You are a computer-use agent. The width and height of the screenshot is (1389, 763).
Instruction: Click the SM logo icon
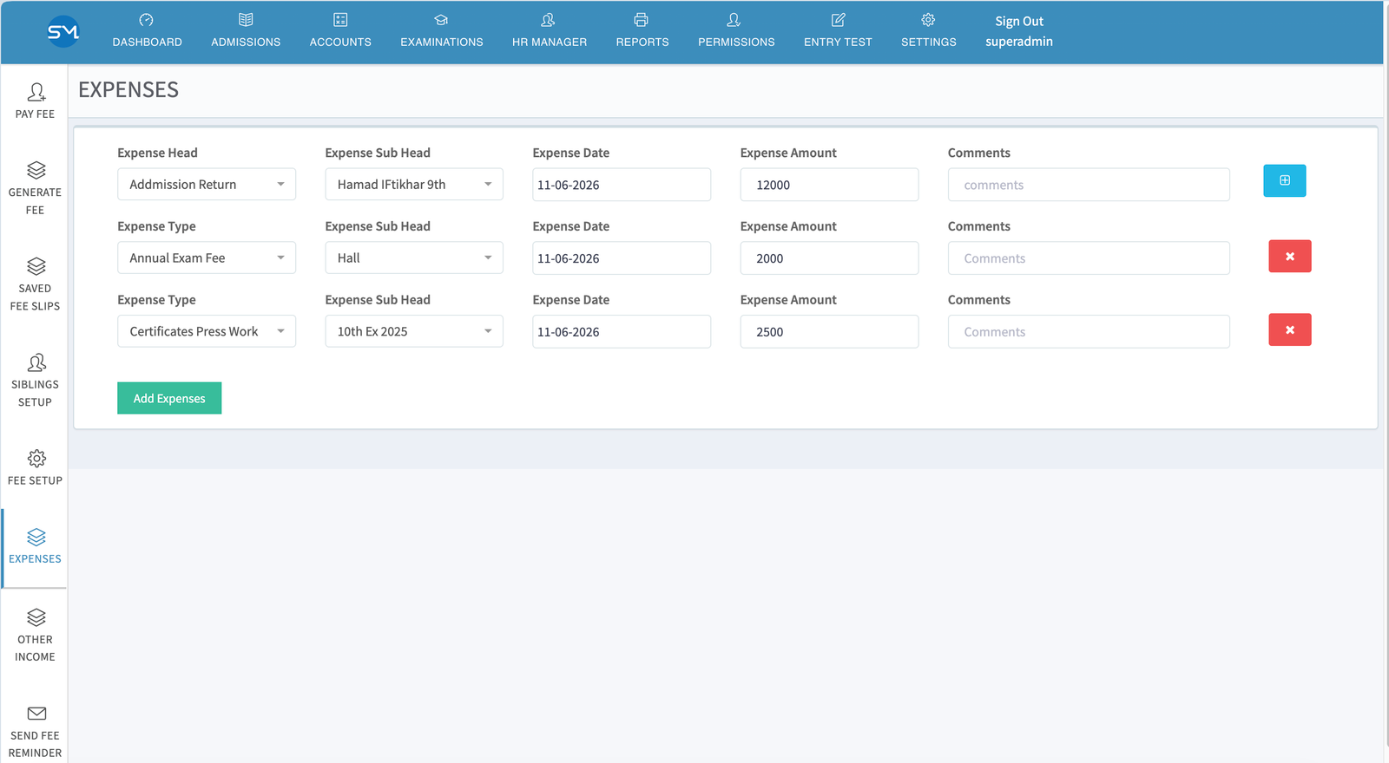pyautogui.click(x=63, y=31)
